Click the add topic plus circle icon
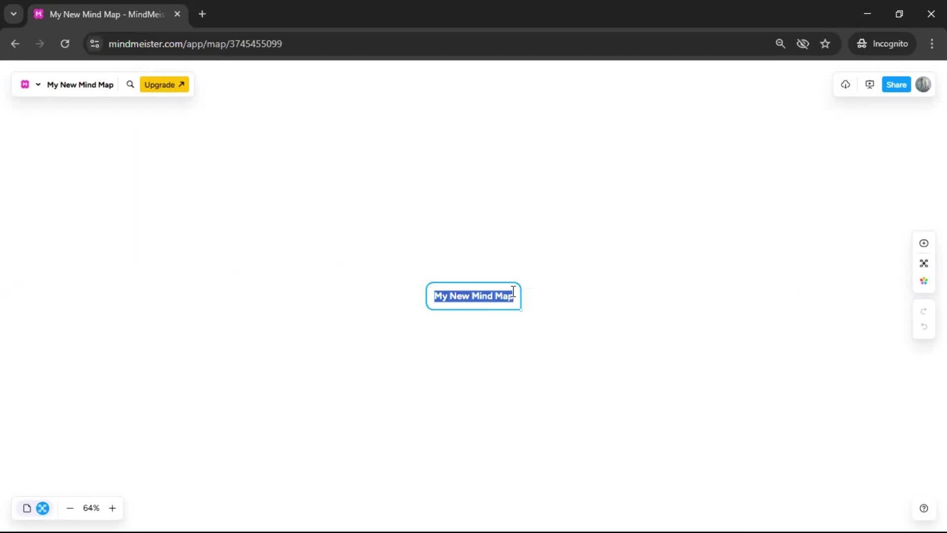Screen dimensions: 947x533 coord(924,243)
